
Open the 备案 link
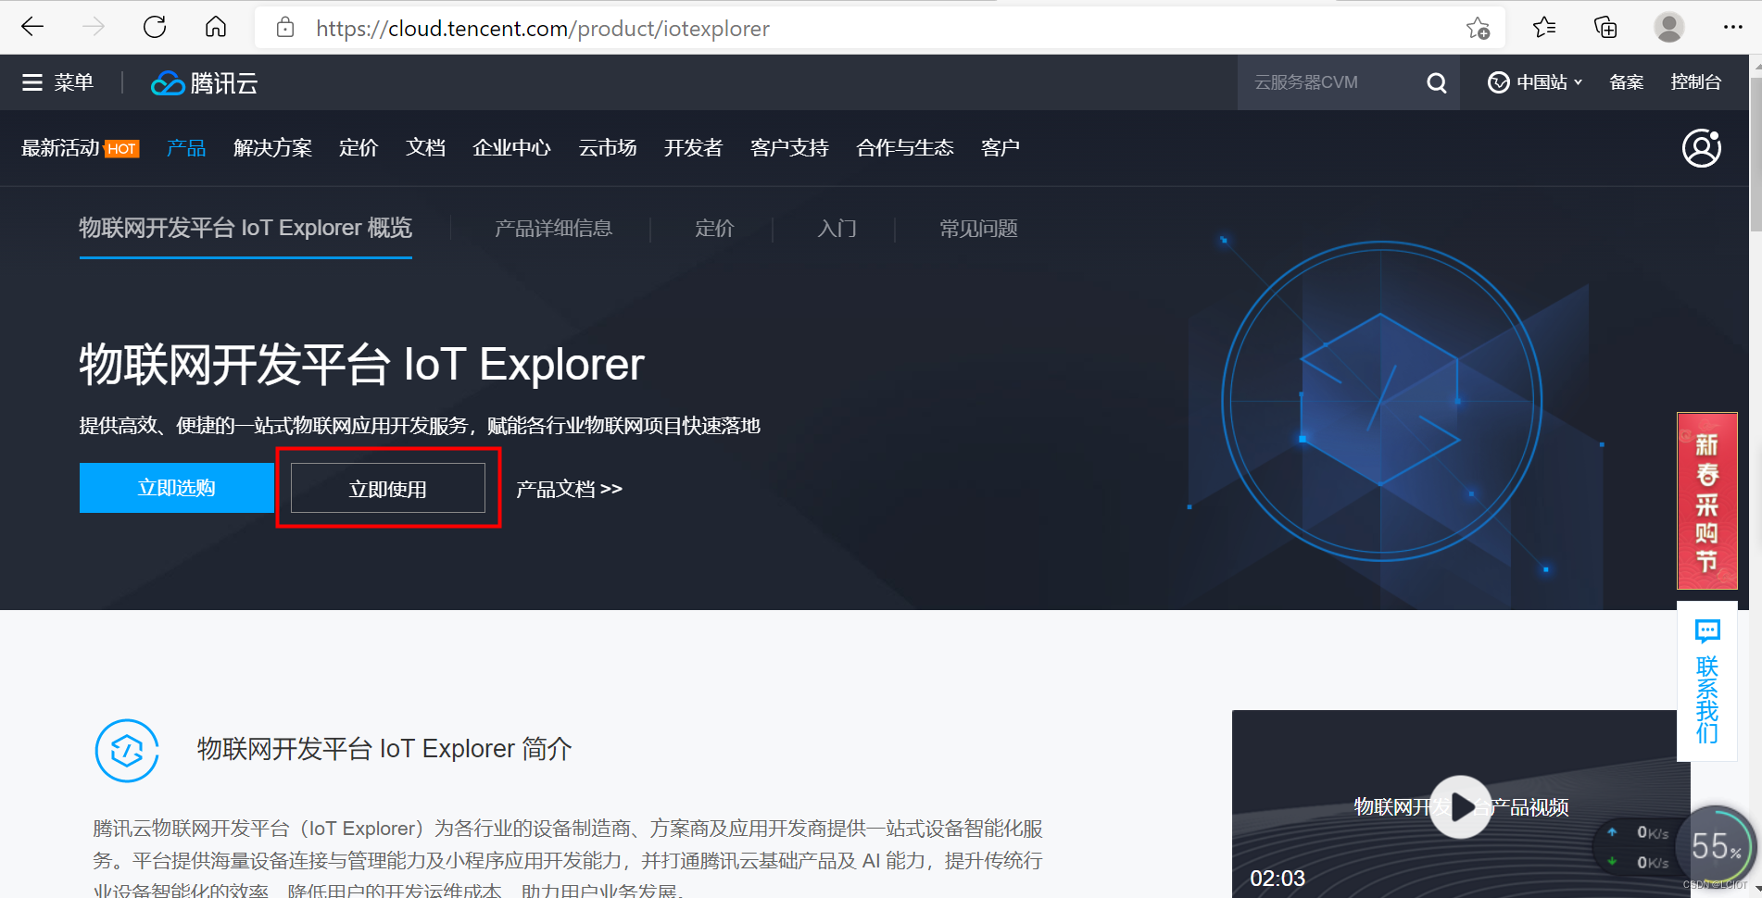coord(1627,82)
